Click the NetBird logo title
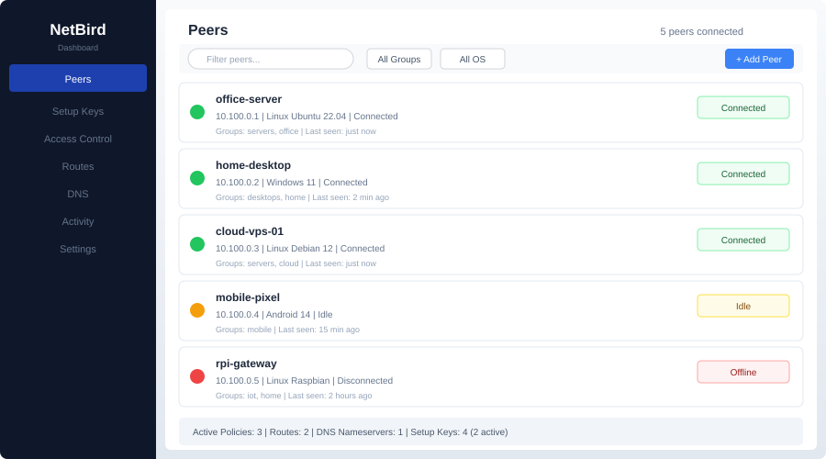The image size is (826, 459). [x=78, y=29]
